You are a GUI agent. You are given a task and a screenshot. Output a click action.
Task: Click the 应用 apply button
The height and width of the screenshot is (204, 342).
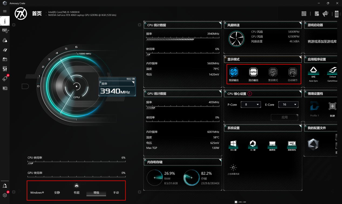[x=285, y=117]
